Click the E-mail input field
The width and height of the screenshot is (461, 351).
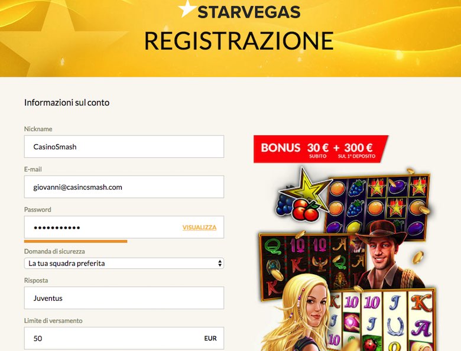click(x=124, y=187)
